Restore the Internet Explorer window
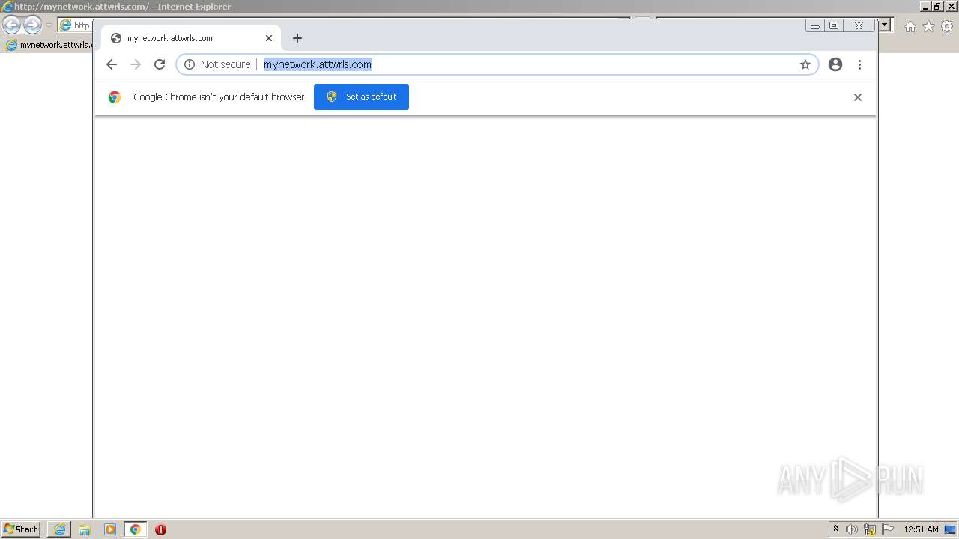The image size is (959, 539). tap(937, 6)
